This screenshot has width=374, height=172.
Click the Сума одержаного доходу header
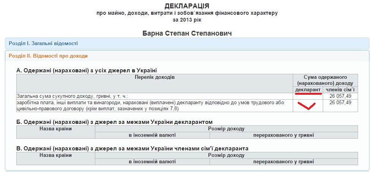325,80
